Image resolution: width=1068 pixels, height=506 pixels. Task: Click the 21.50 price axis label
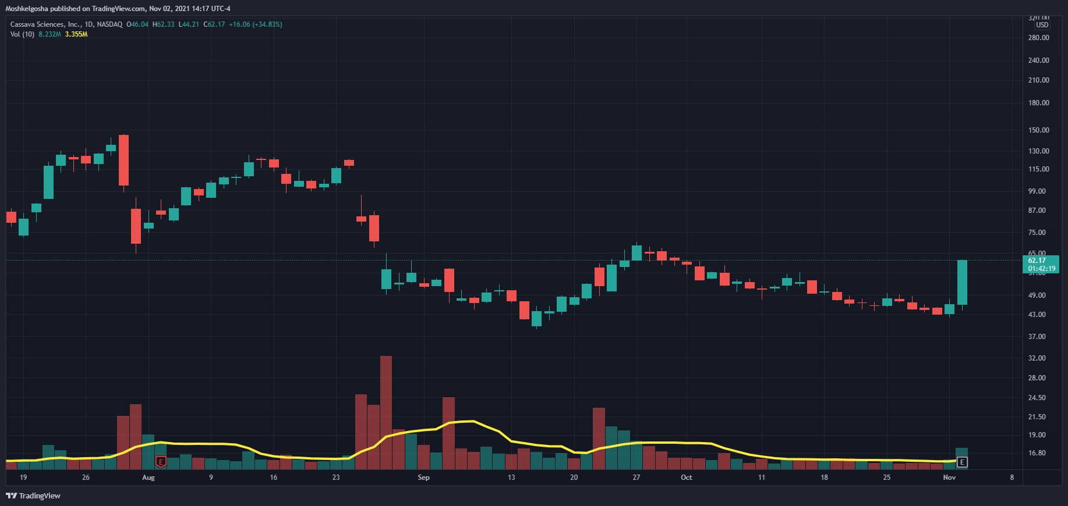click(1037, 417)
